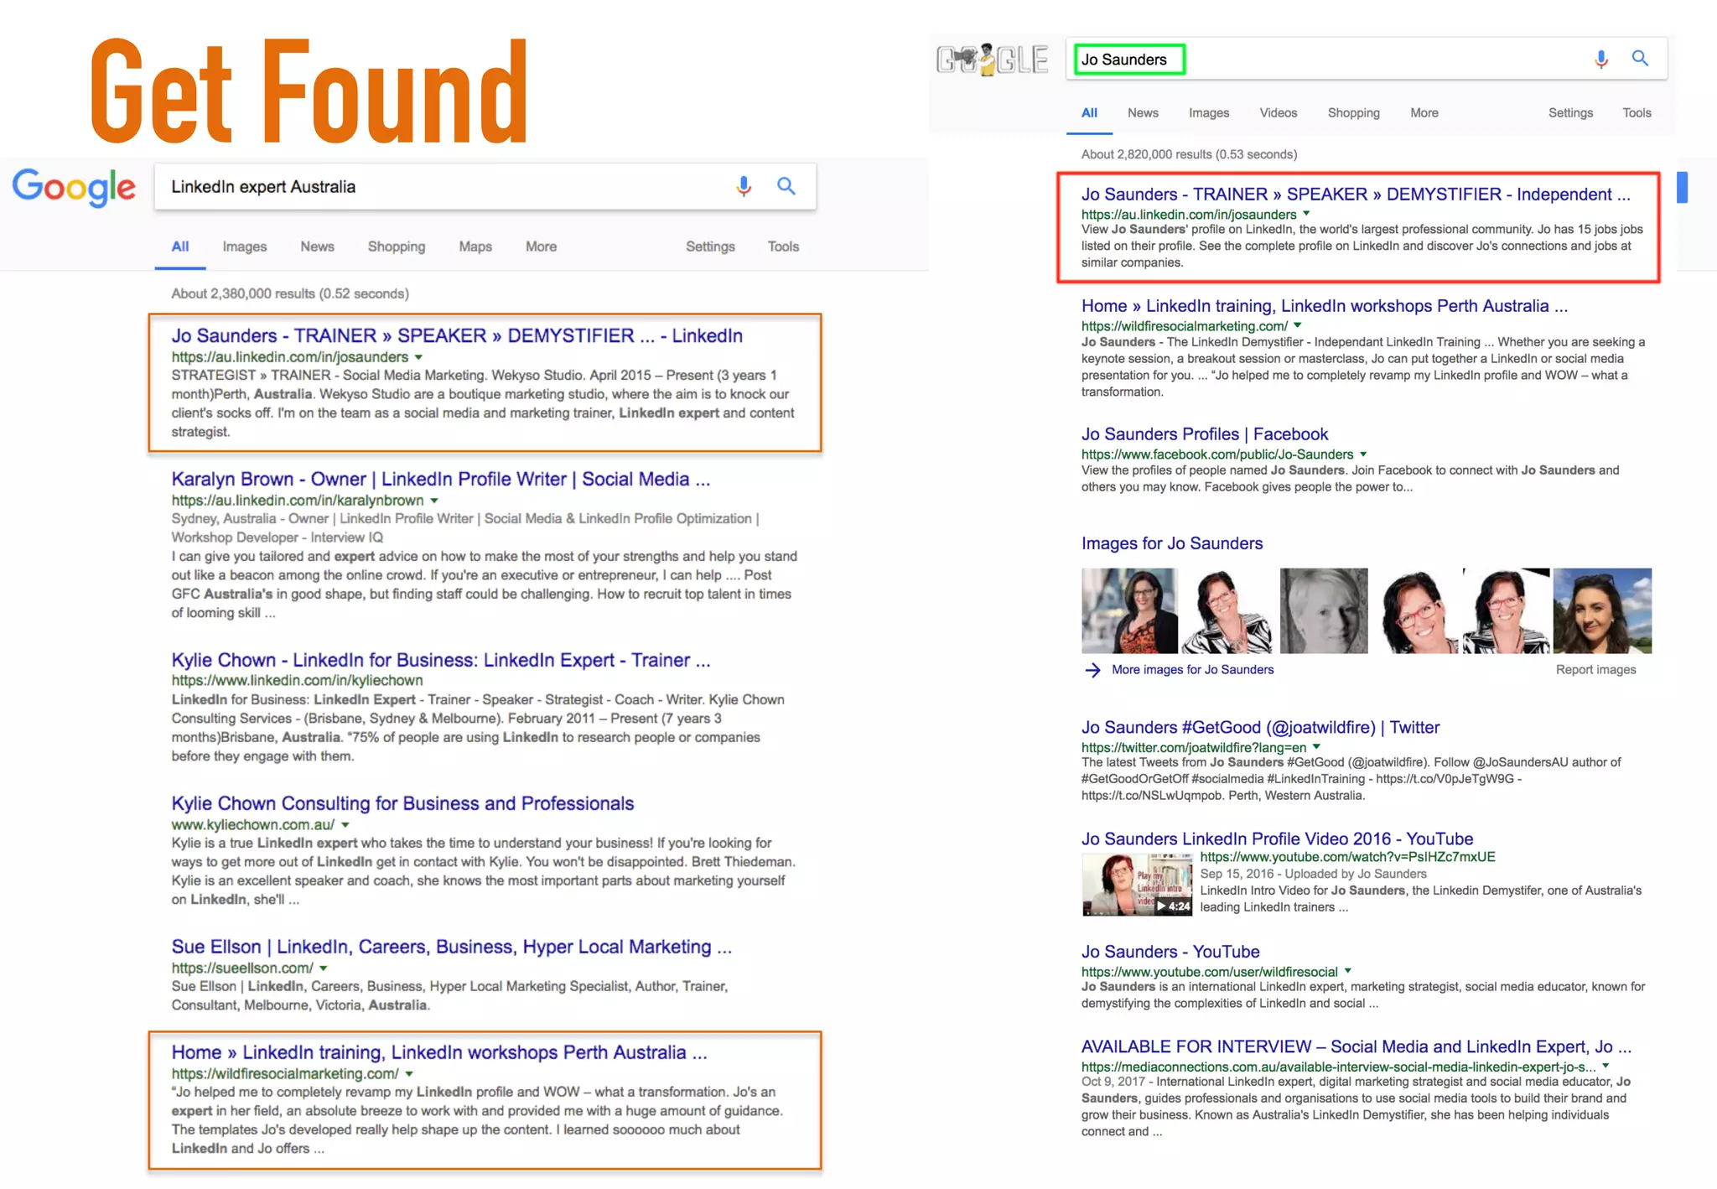Image resolution: width=1717 pixels, height=1189 pixels.
Task: Click youtube.com/watch?v=PsIHZc7mxUE URL text
Action: coord(1347,857)
